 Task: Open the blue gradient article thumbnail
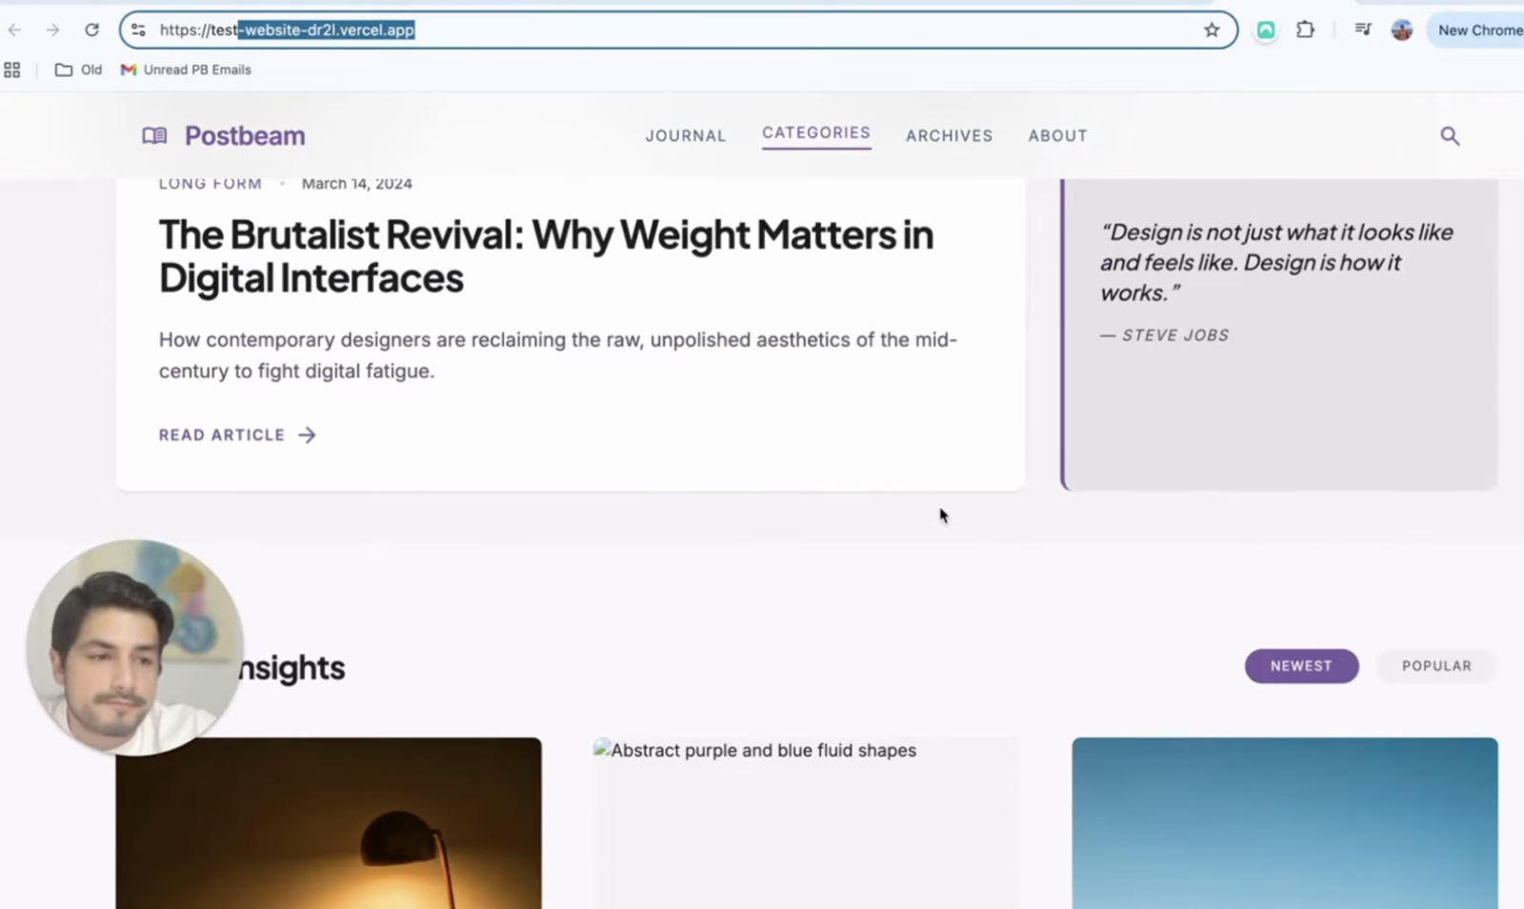tap(1284, 823)
